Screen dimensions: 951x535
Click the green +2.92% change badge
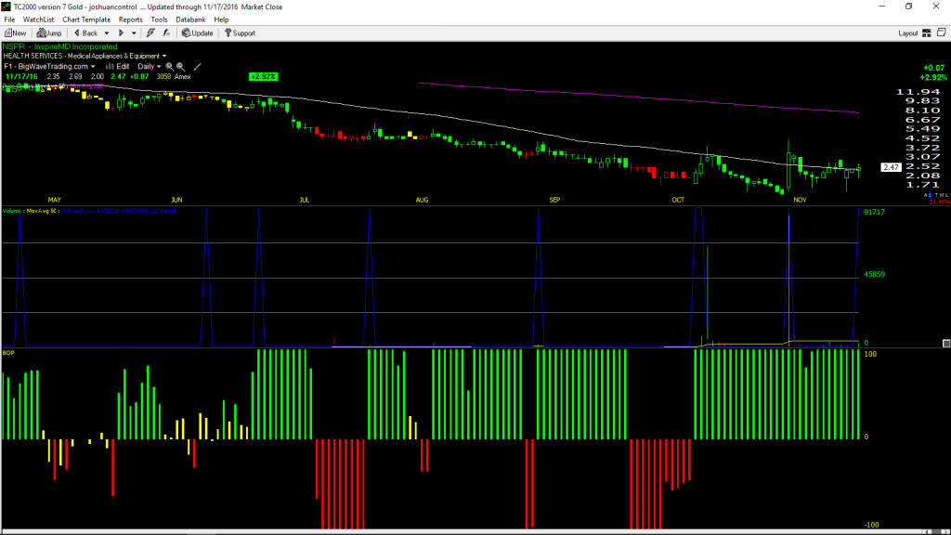pos(263,77)
